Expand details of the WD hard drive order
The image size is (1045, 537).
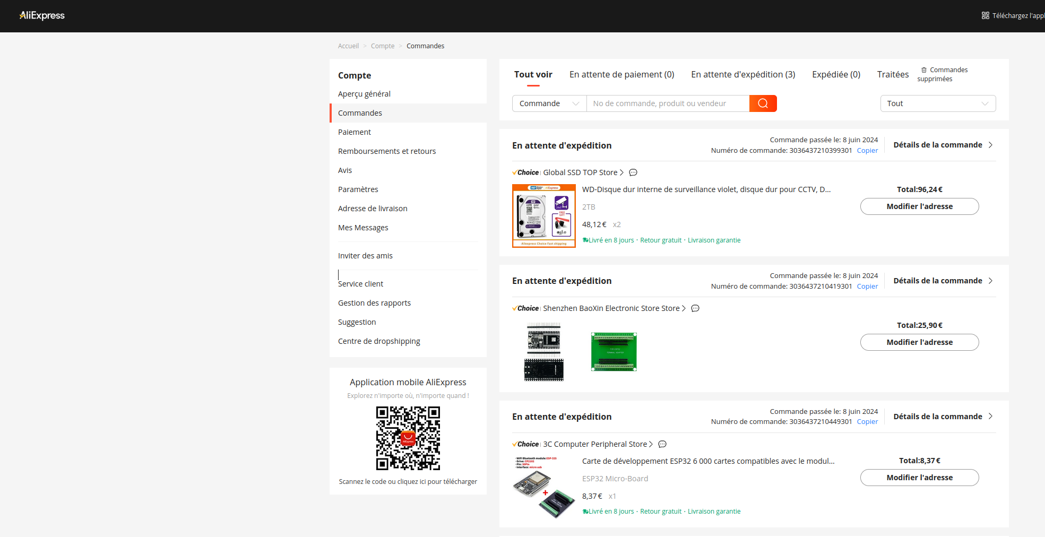click(943, 145)
